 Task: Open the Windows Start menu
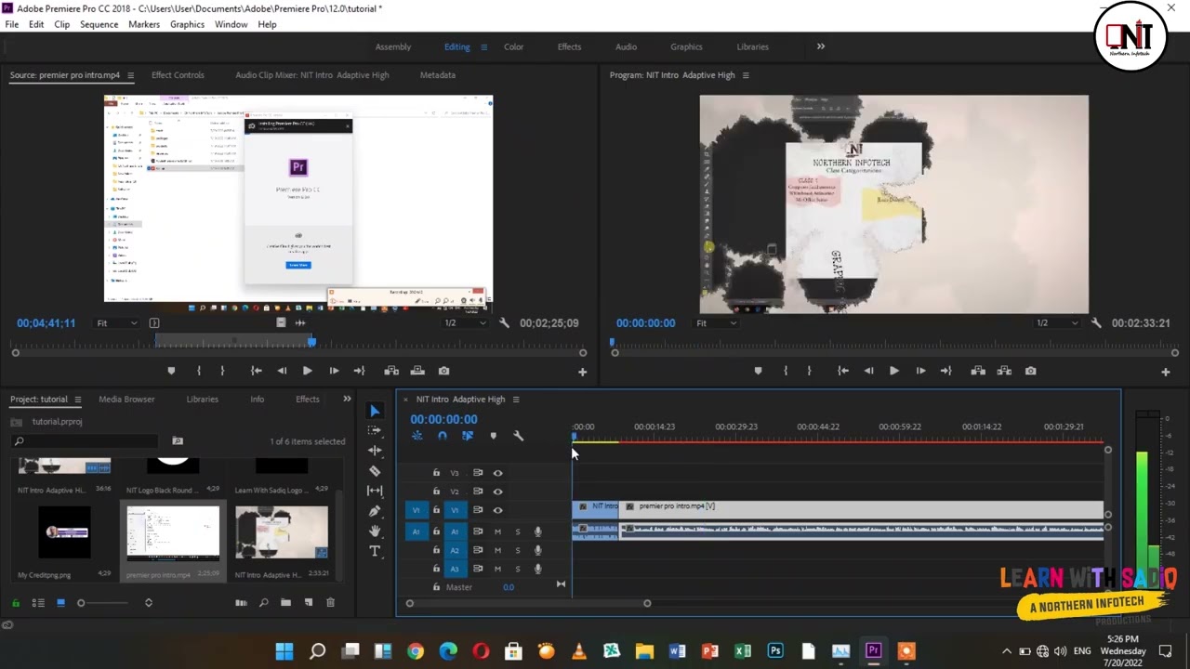tap(284, 651)
